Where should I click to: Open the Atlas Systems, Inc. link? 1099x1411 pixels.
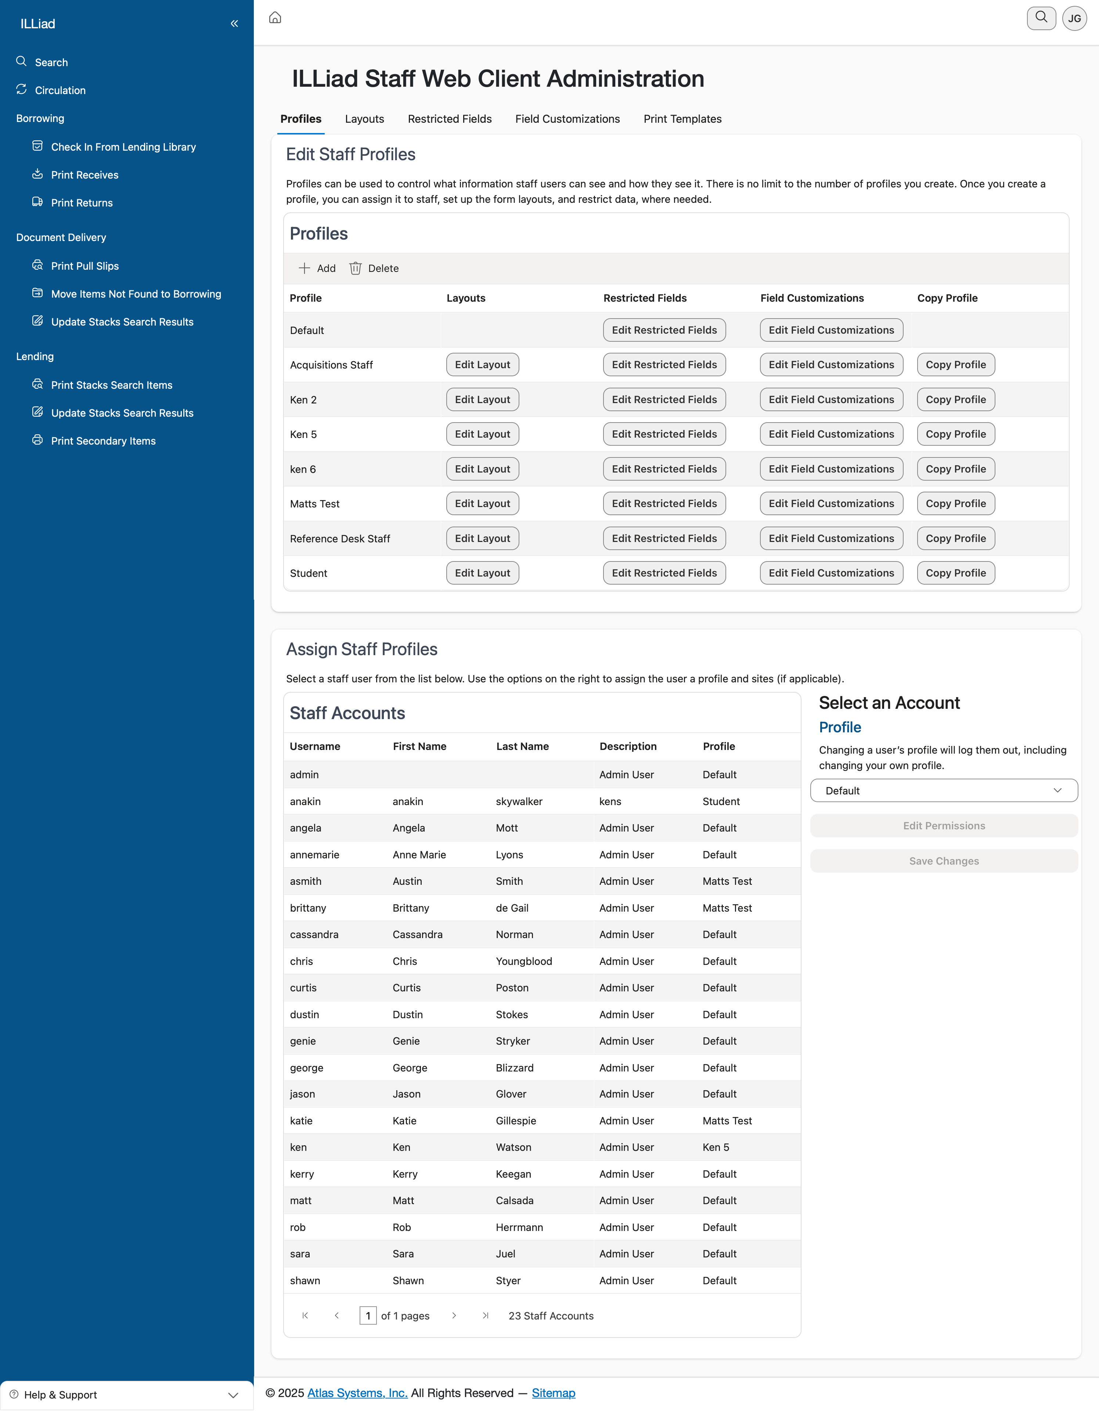coord(357,1393)
